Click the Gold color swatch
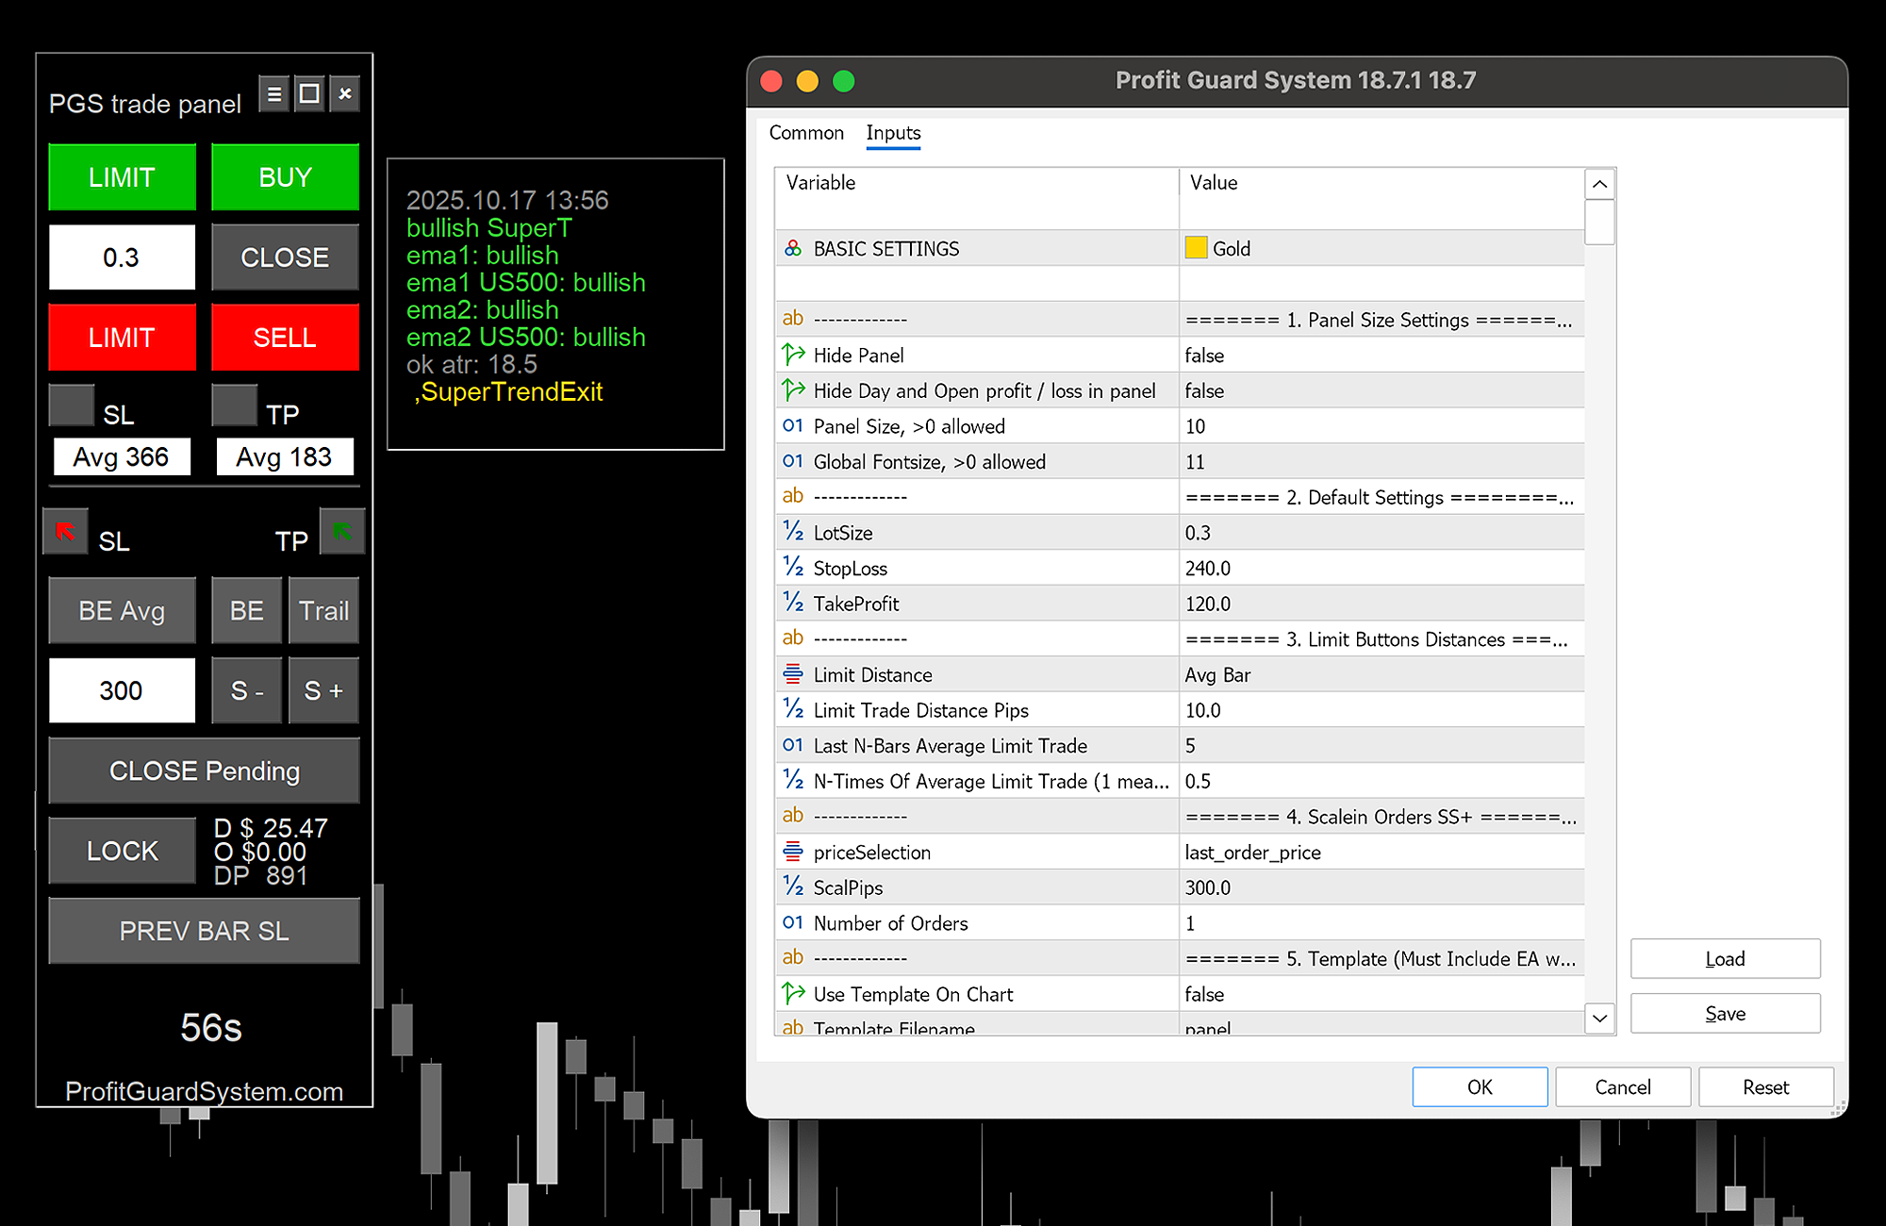Screen dimensions: 1886x1226 1196,248
